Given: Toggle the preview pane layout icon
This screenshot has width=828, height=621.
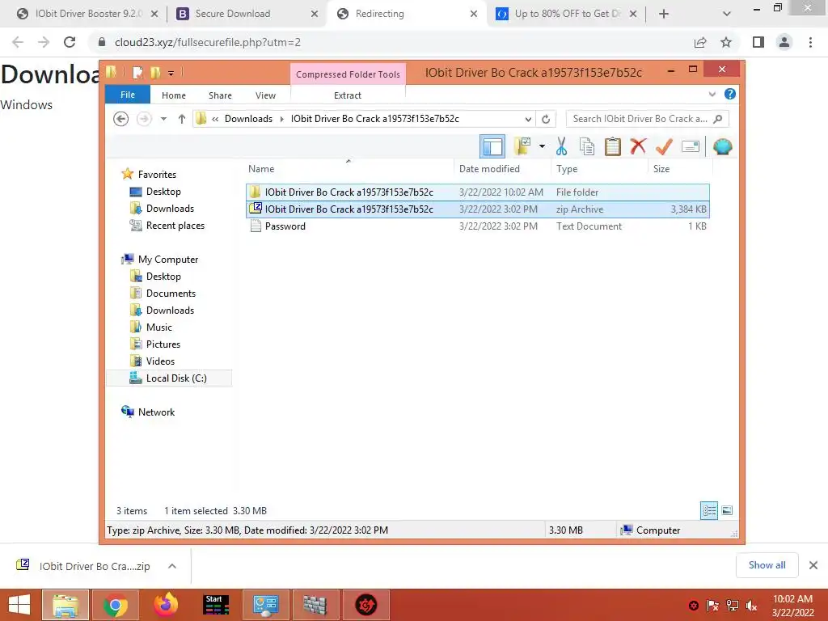Looking at the screenshot, I should (492, 146).
